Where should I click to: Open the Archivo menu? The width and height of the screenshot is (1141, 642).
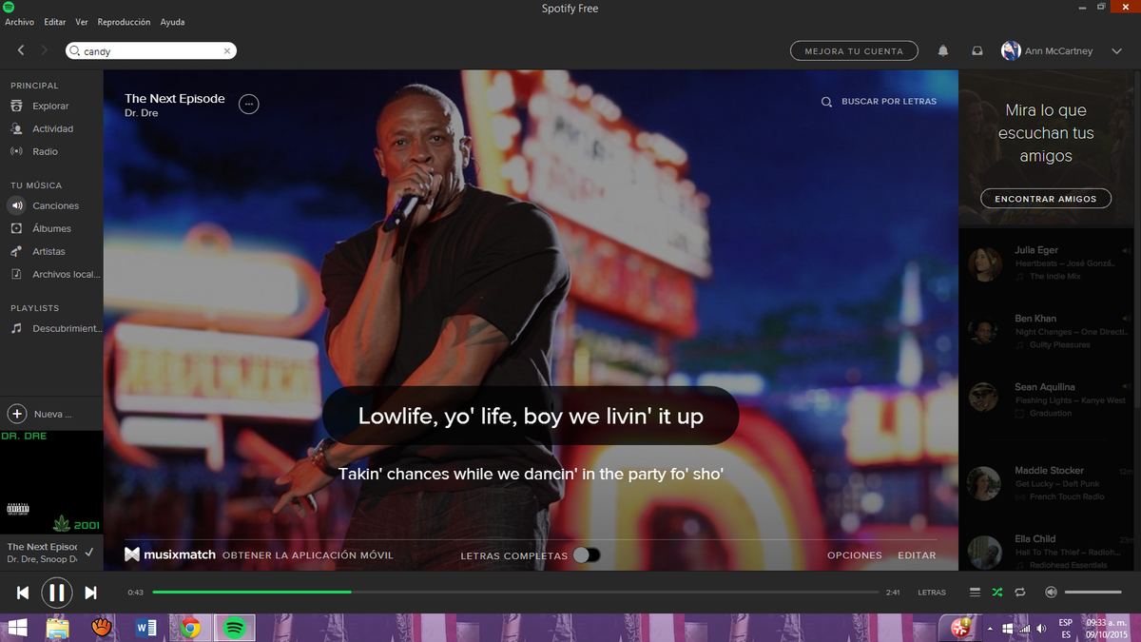click(19, 22)
